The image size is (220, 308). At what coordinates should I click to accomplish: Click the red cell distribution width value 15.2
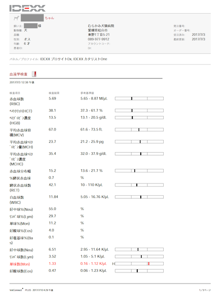click(52, 171)
